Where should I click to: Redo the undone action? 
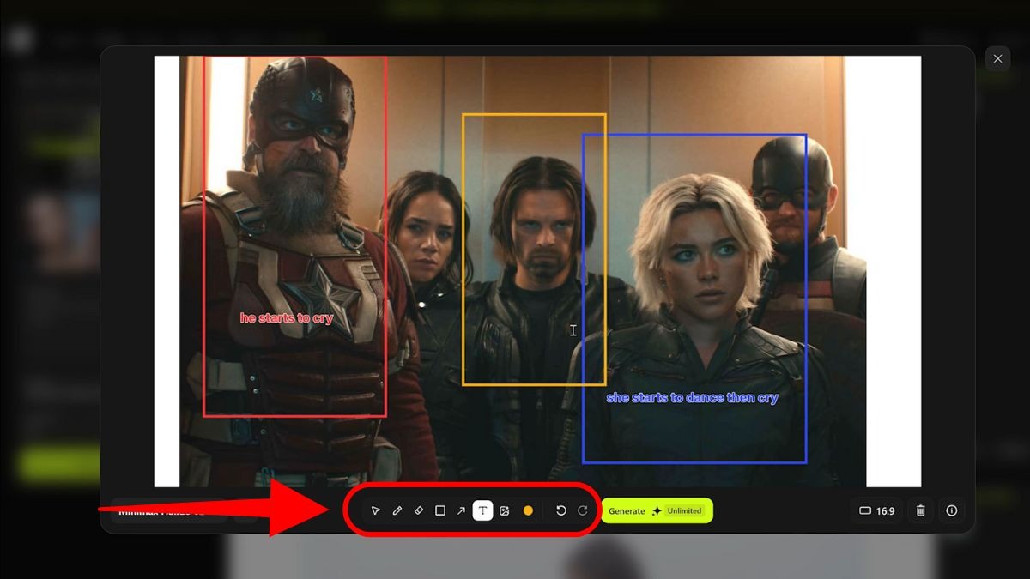coord(583,510)
